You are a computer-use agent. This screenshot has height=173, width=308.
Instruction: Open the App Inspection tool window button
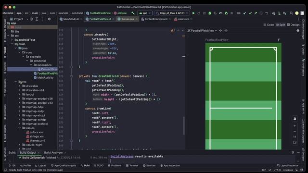pos(170,165)
